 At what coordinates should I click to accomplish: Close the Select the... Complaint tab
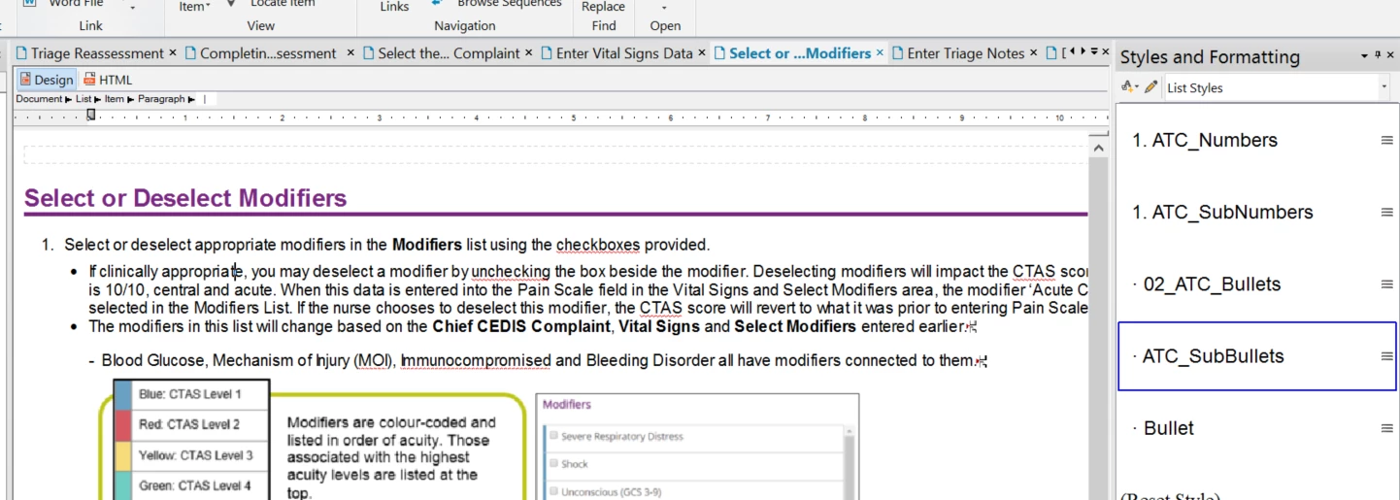pyautogui.click(x=529, y=52)
